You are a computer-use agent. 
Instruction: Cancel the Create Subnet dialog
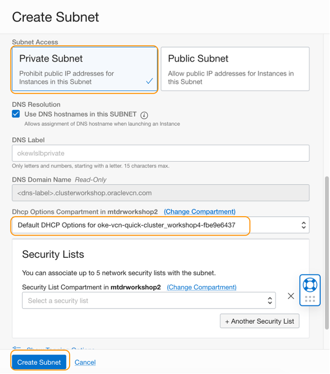pyautogui.click(x=85, y=362)
